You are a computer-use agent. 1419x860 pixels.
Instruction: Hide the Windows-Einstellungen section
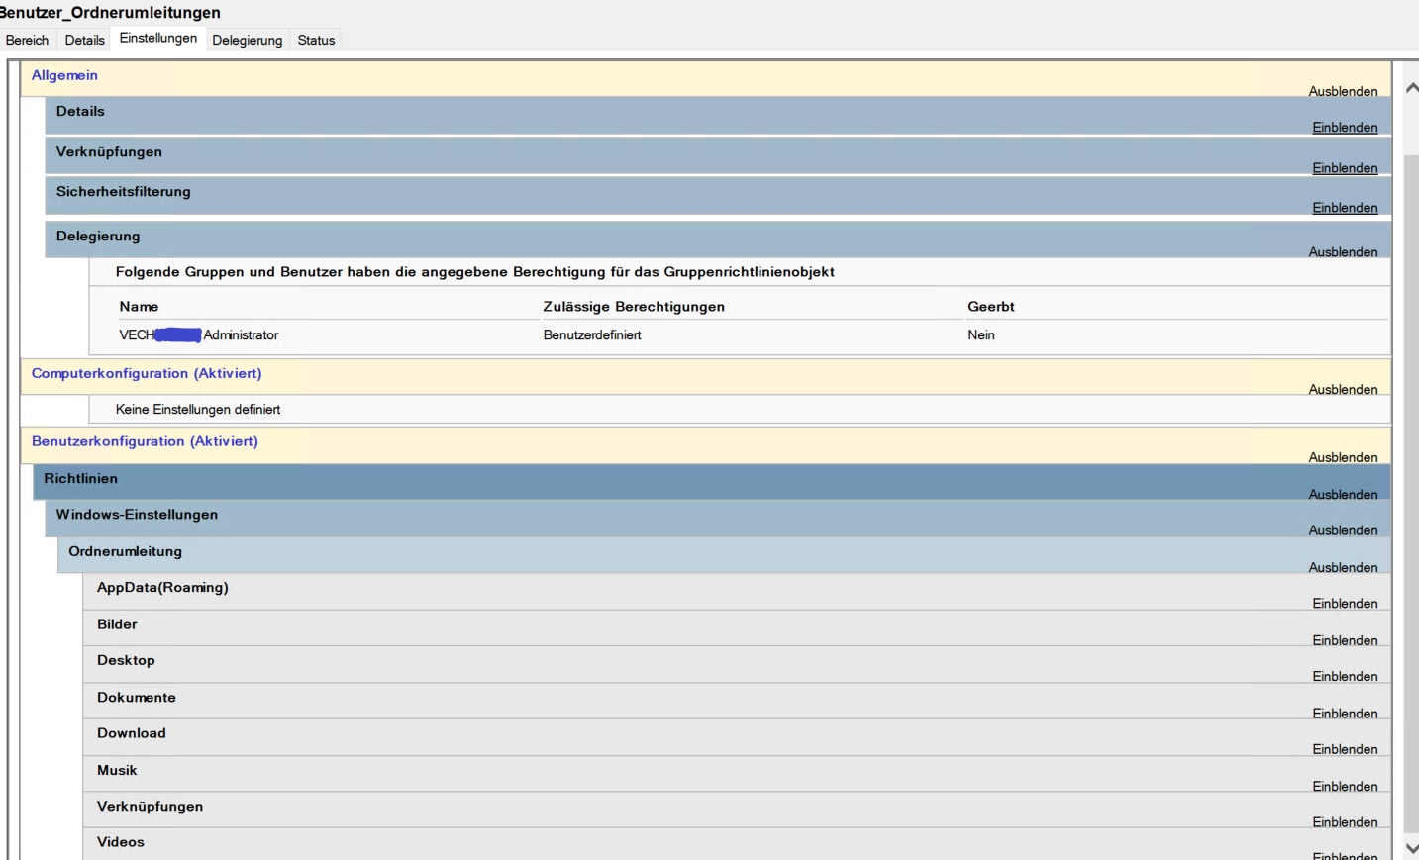(1344, 529)
